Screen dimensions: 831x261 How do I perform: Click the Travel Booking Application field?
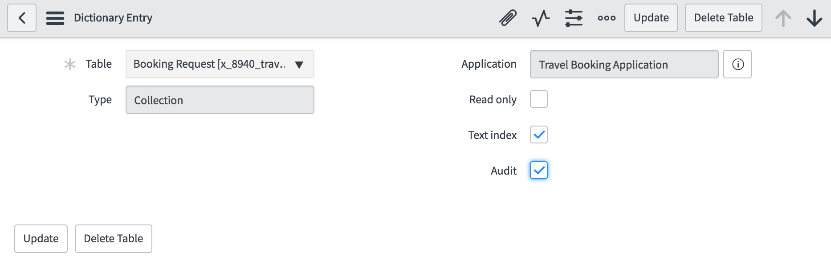[x=624, y=64]
